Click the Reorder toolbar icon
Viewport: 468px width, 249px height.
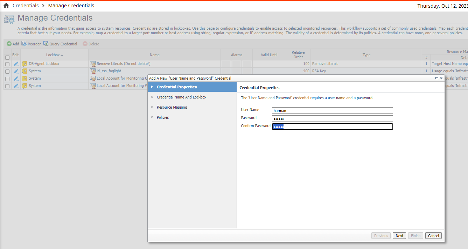point(24,44)
